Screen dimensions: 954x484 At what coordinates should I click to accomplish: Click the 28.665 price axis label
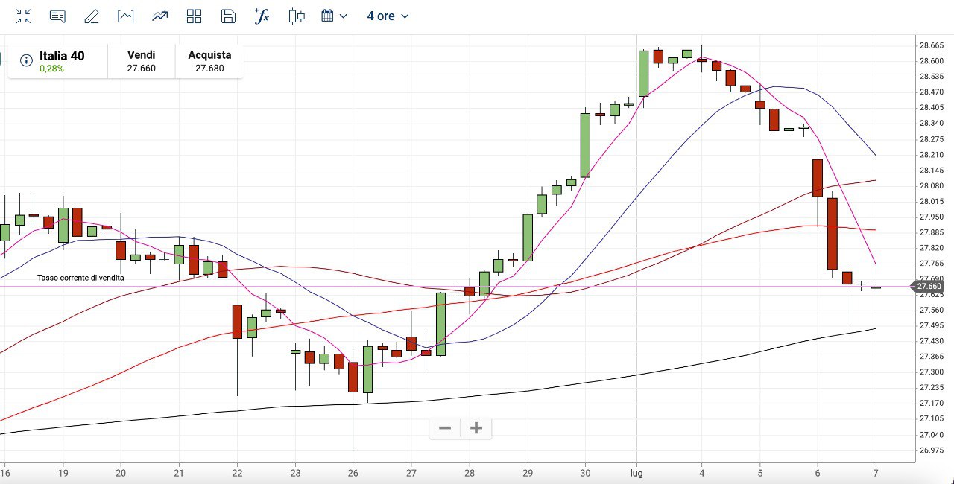[x=932, y=45]
